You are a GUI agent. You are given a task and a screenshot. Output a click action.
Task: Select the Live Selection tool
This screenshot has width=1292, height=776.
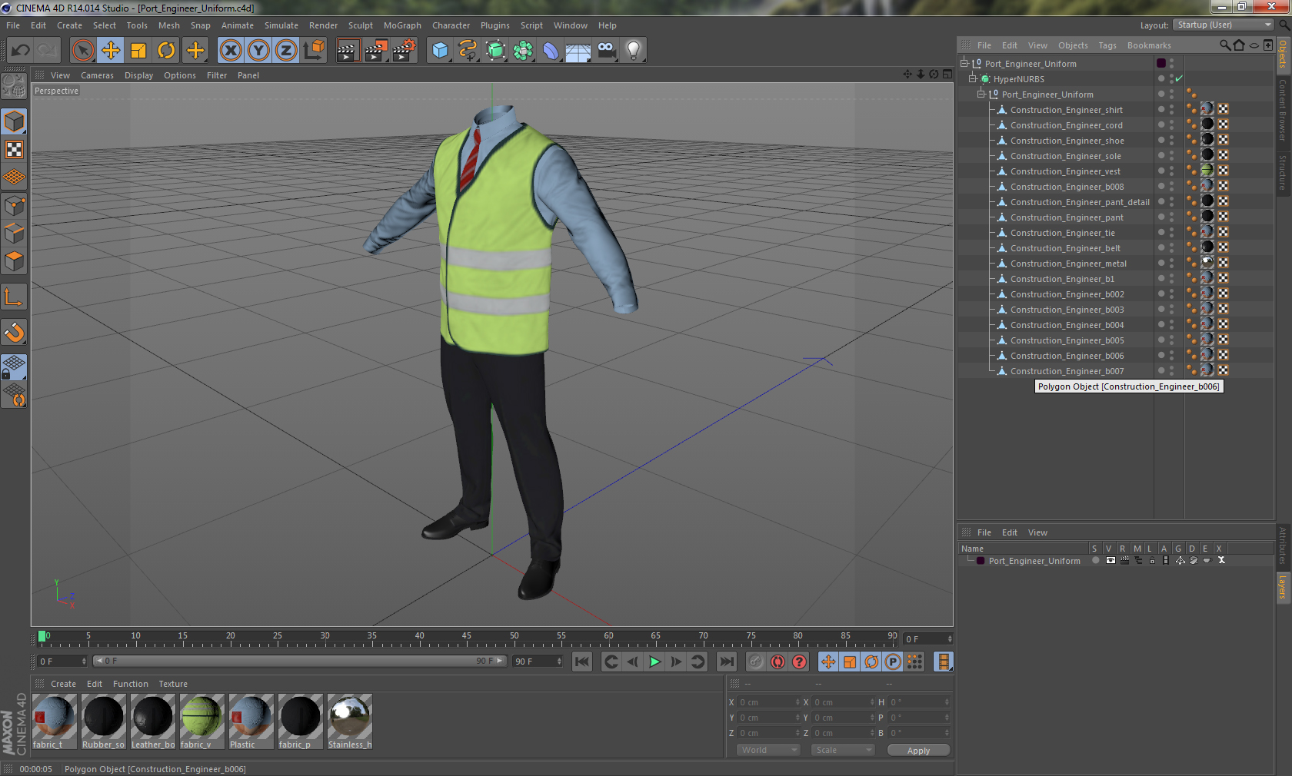point(82,51)
